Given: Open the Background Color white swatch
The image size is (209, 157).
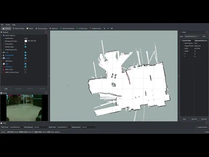Looking at the screenshot, I should pyautogui.click(x=26, y=41).
